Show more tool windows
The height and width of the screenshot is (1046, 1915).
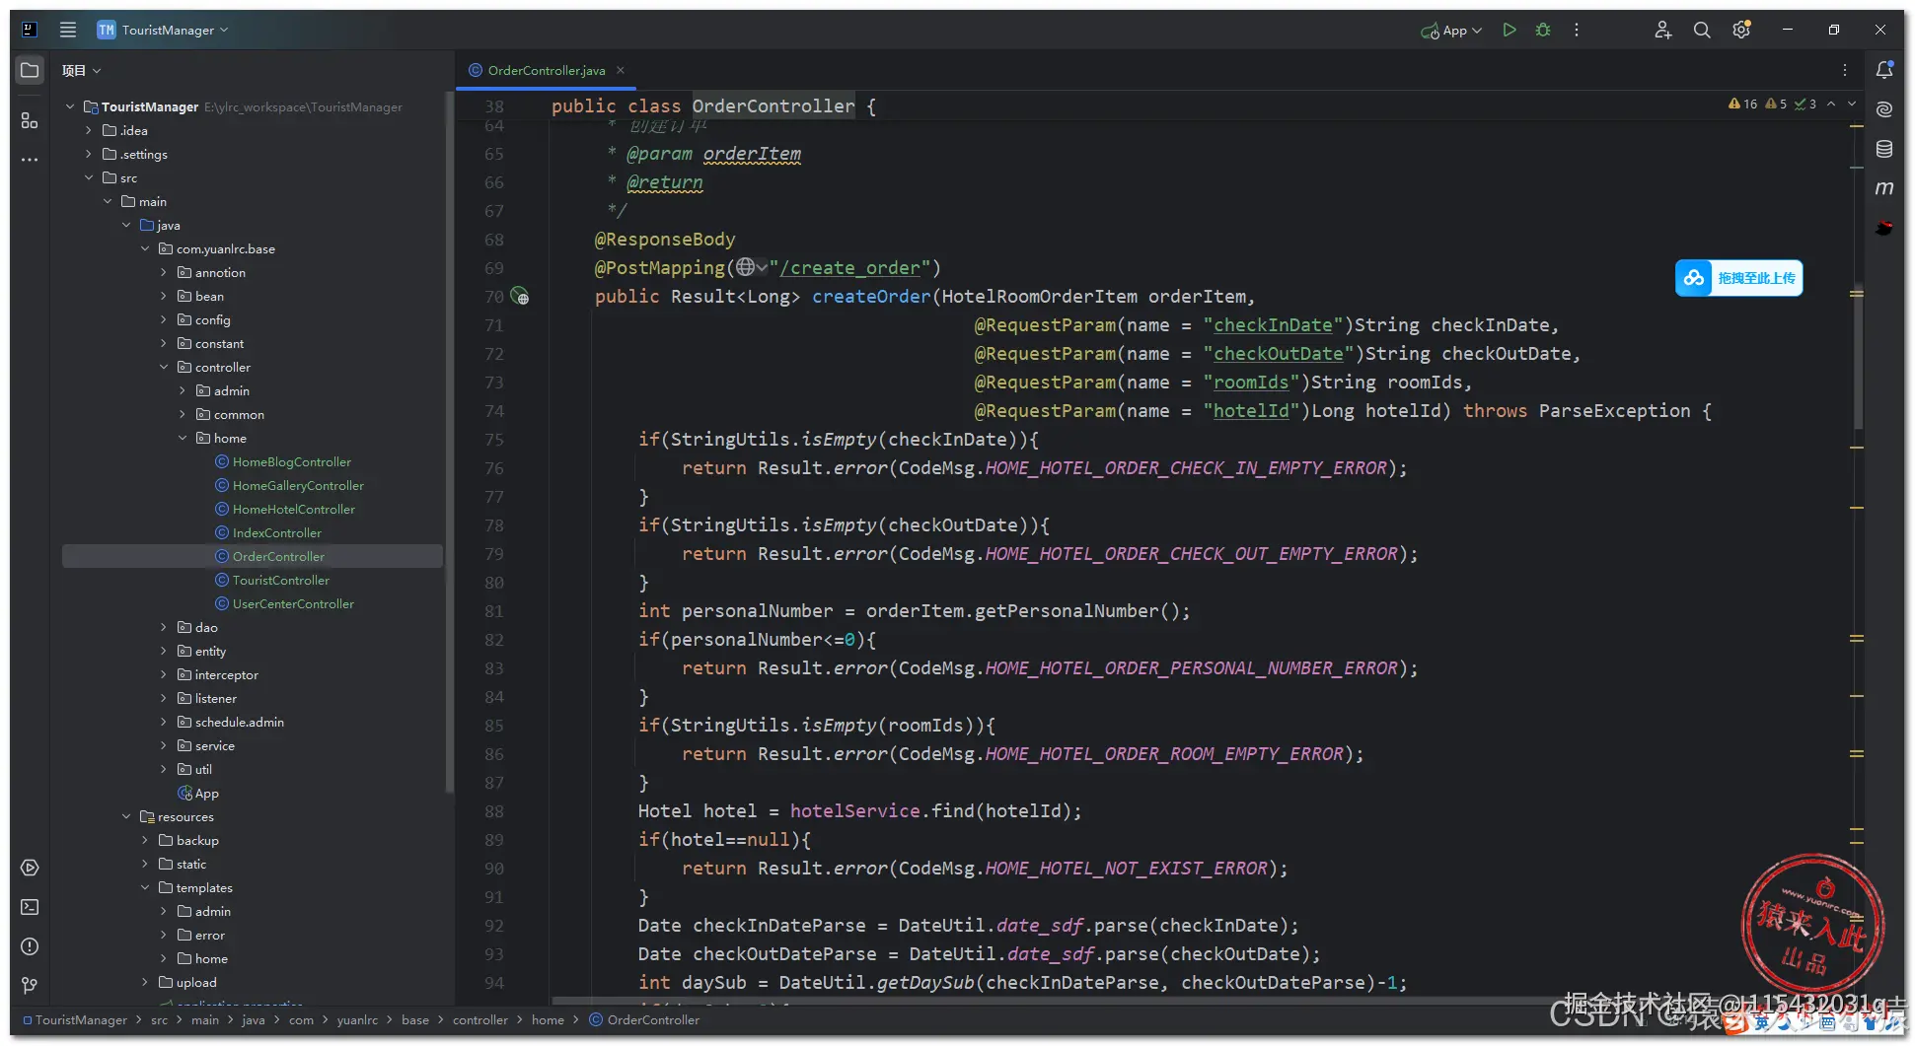pos(30,159)
